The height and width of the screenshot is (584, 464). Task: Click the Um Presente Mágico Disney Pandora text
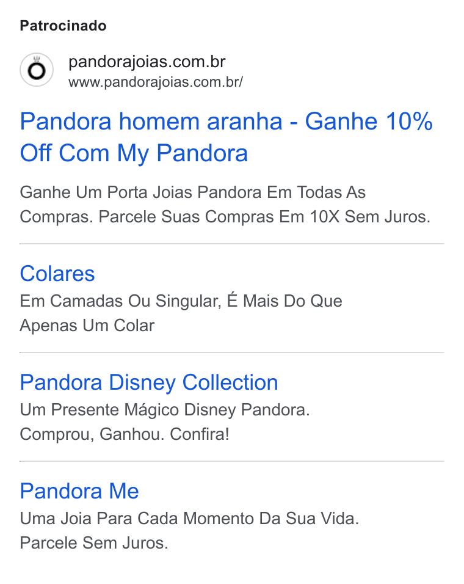point(165,410)
